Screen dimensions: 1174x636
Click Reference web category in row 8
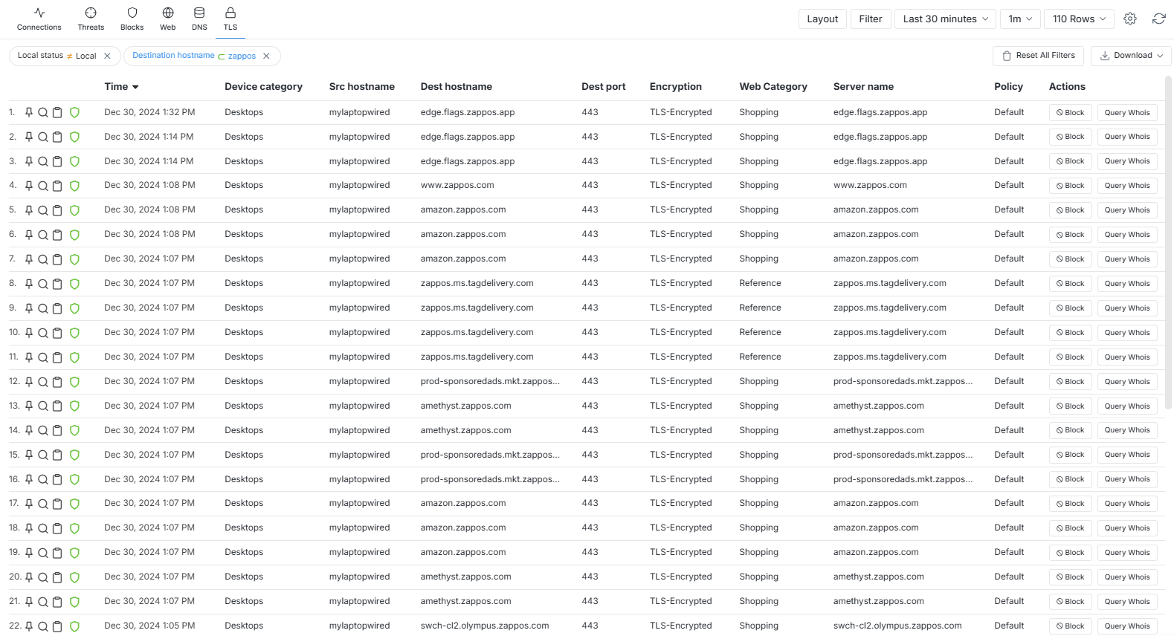coord(760,283)
